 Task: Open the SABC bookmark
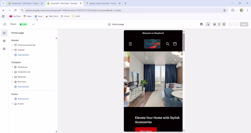pyautogui.click(x=76, y=16)
